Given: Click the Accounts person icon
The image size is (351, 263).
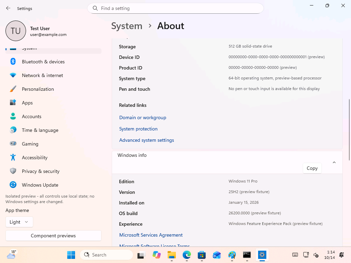Looking at the screenshot, I should [x=13, y=116].
